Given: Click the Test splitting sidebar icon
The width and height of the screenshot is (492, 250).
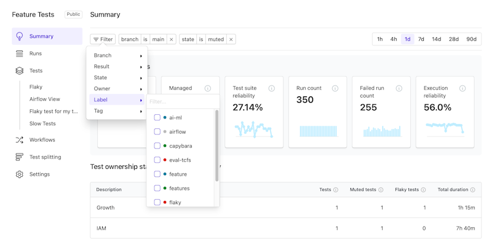Looking at the screenshot, I should (x=20, y=157).
